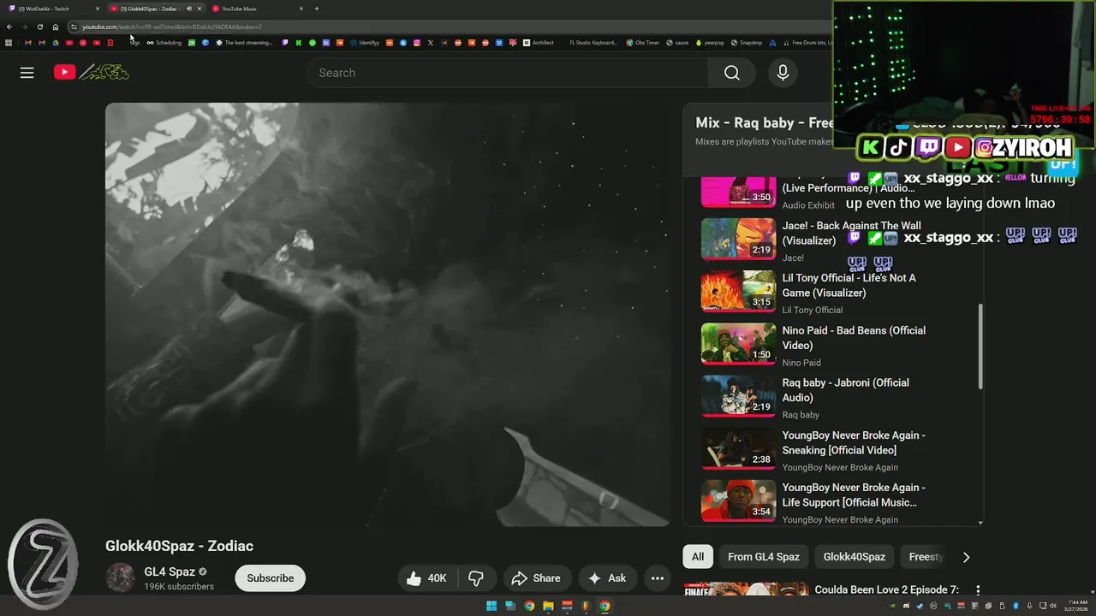Screen dimensions: 1096x616
Task: Open the taskbar clock showing 7:44 AM
Action: tap(1077, 606)
